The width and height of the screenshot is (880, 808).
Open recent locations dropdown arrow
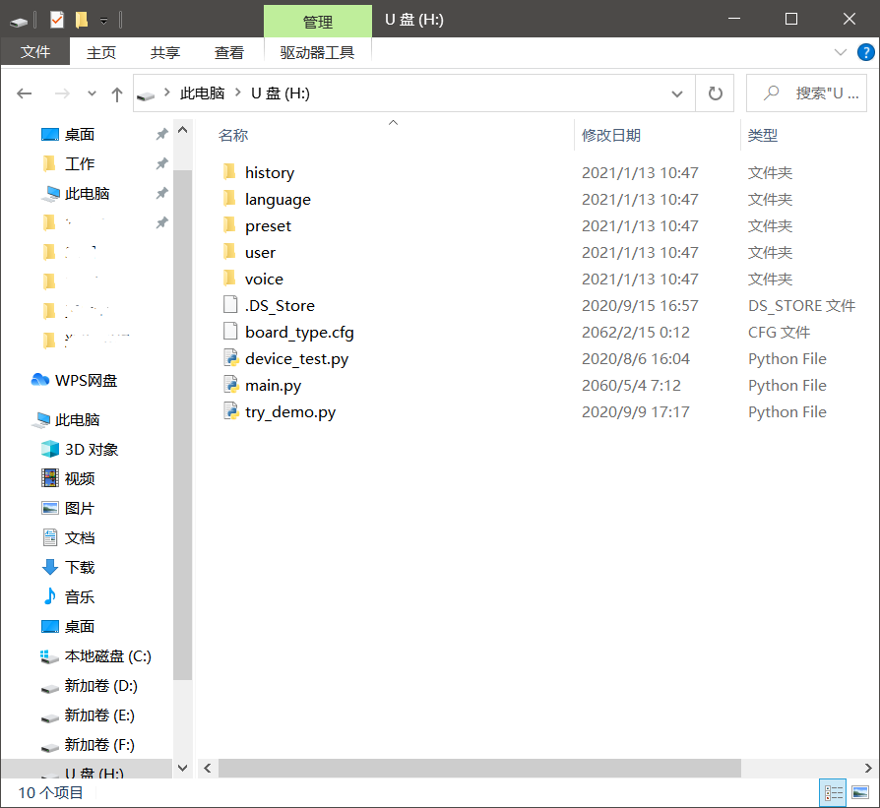pos(92,93)
